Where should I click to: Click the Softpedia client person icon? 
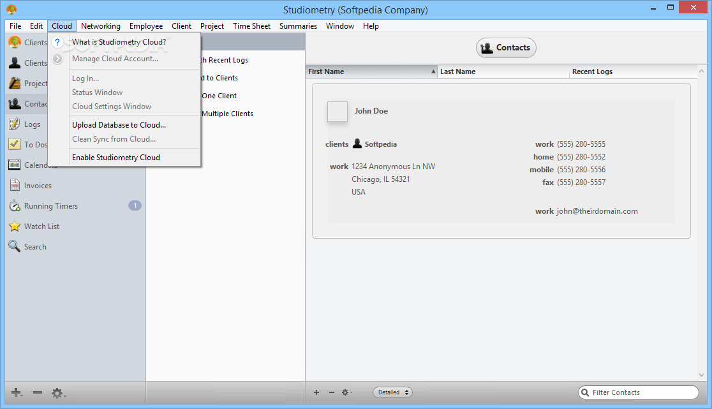click(357, 144)
